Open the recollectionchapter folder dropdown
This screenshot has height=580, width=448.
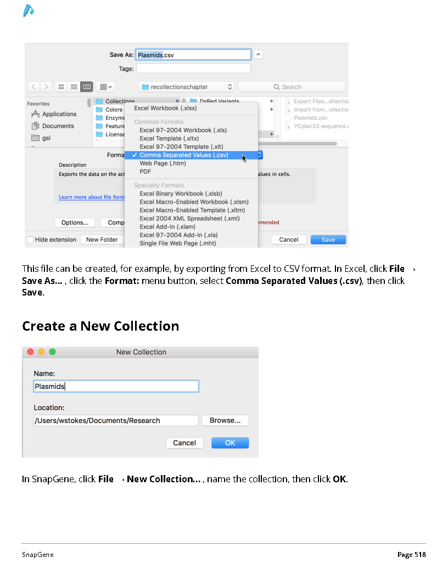[x=187, y=87]
